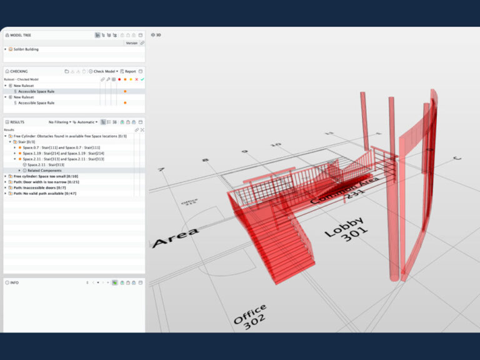This screenshot has height=360, width=480.
Task: Click the orange status dot of first Accessible Space Rule
Action: click(x=125, y=91)
